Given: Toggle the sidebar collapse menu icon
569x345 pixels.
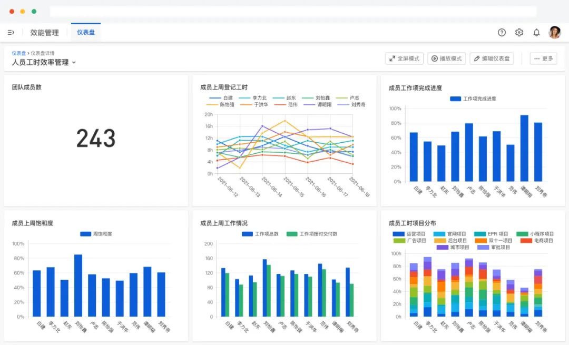Looking at the screenshot, I should coord(11,33).
